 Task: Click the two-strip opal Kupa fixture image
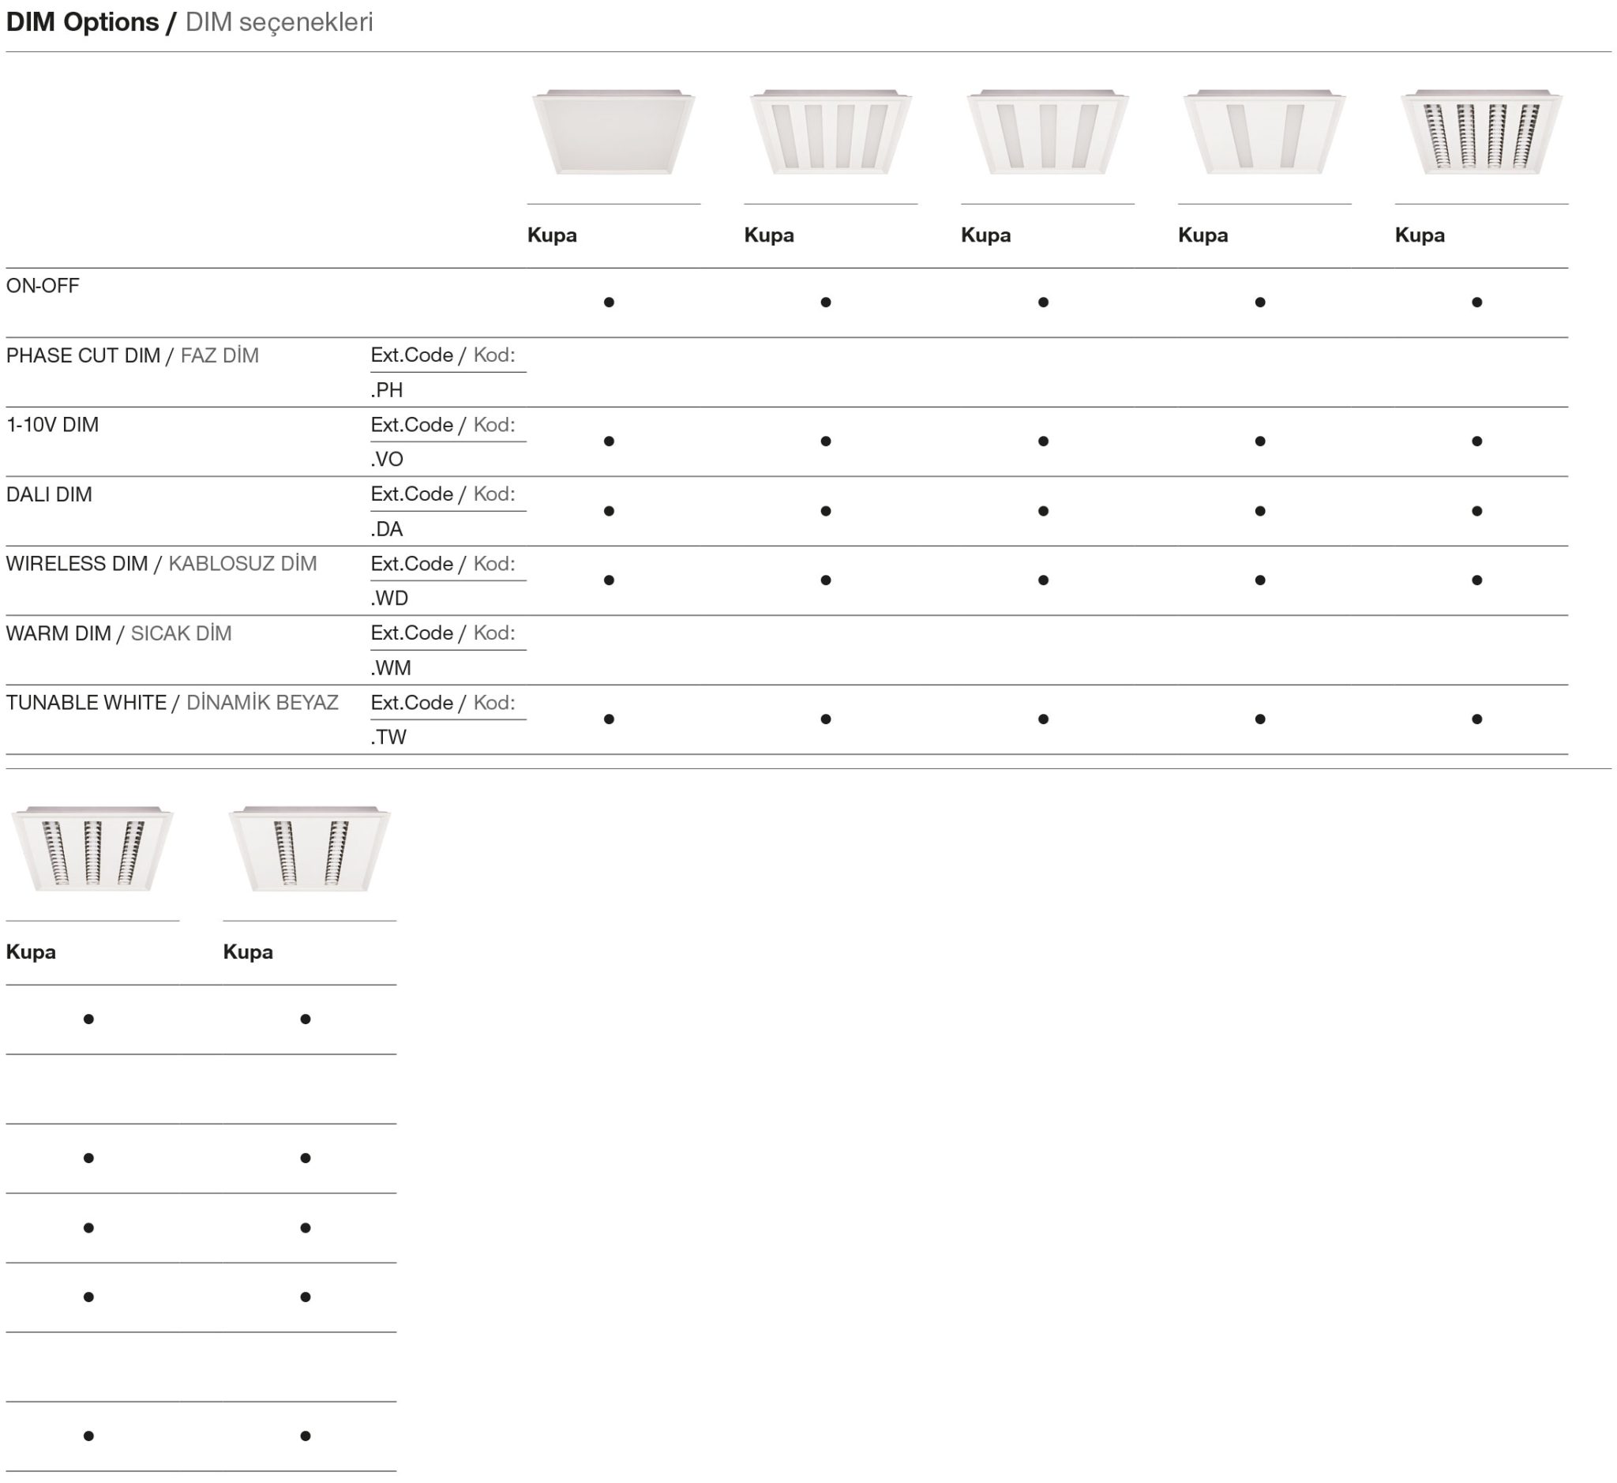point(1264,133)
